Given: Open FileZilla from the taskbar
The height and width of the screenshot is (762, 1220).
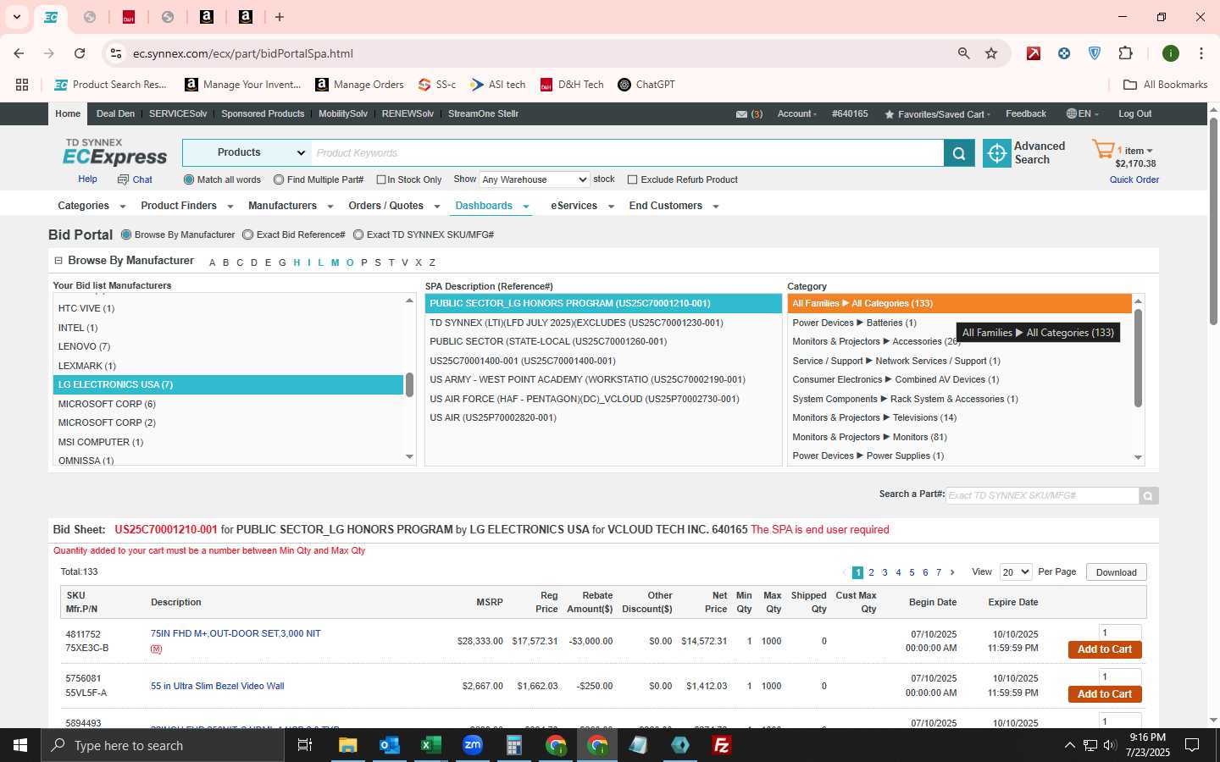Looking at the screenshot, I should (722, 745).
